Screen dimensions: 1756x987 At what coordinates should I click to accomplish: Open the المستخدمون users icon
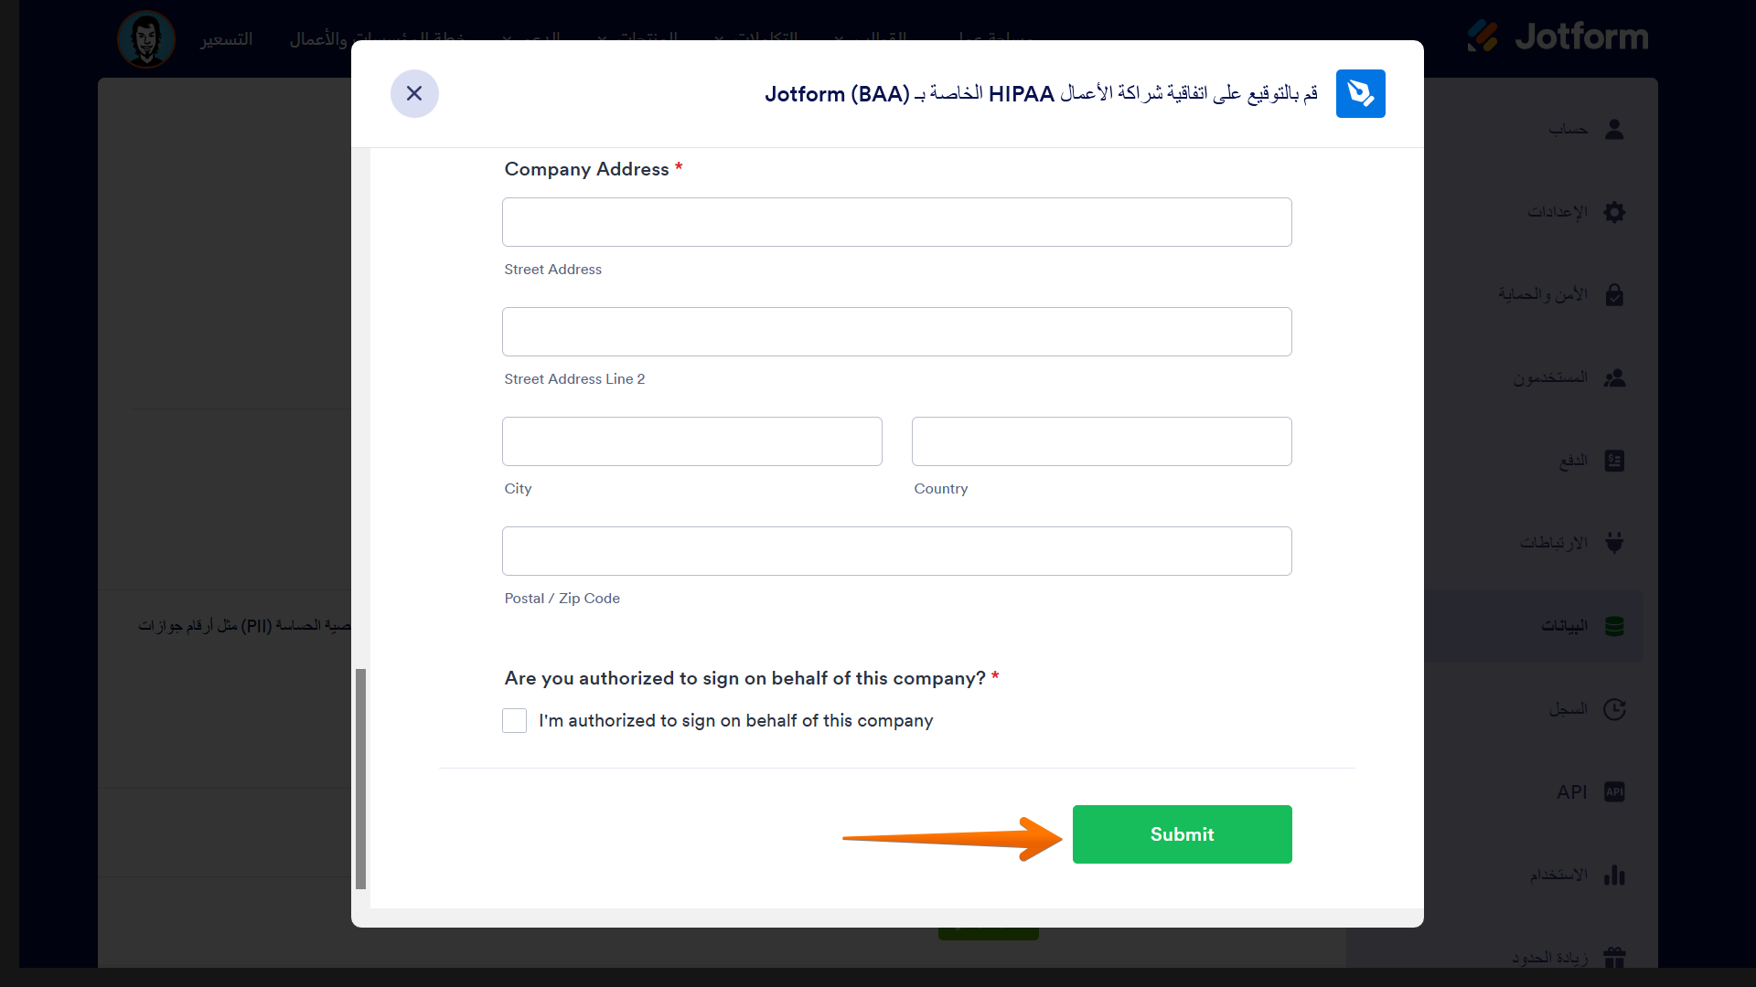click(1614, 377)
